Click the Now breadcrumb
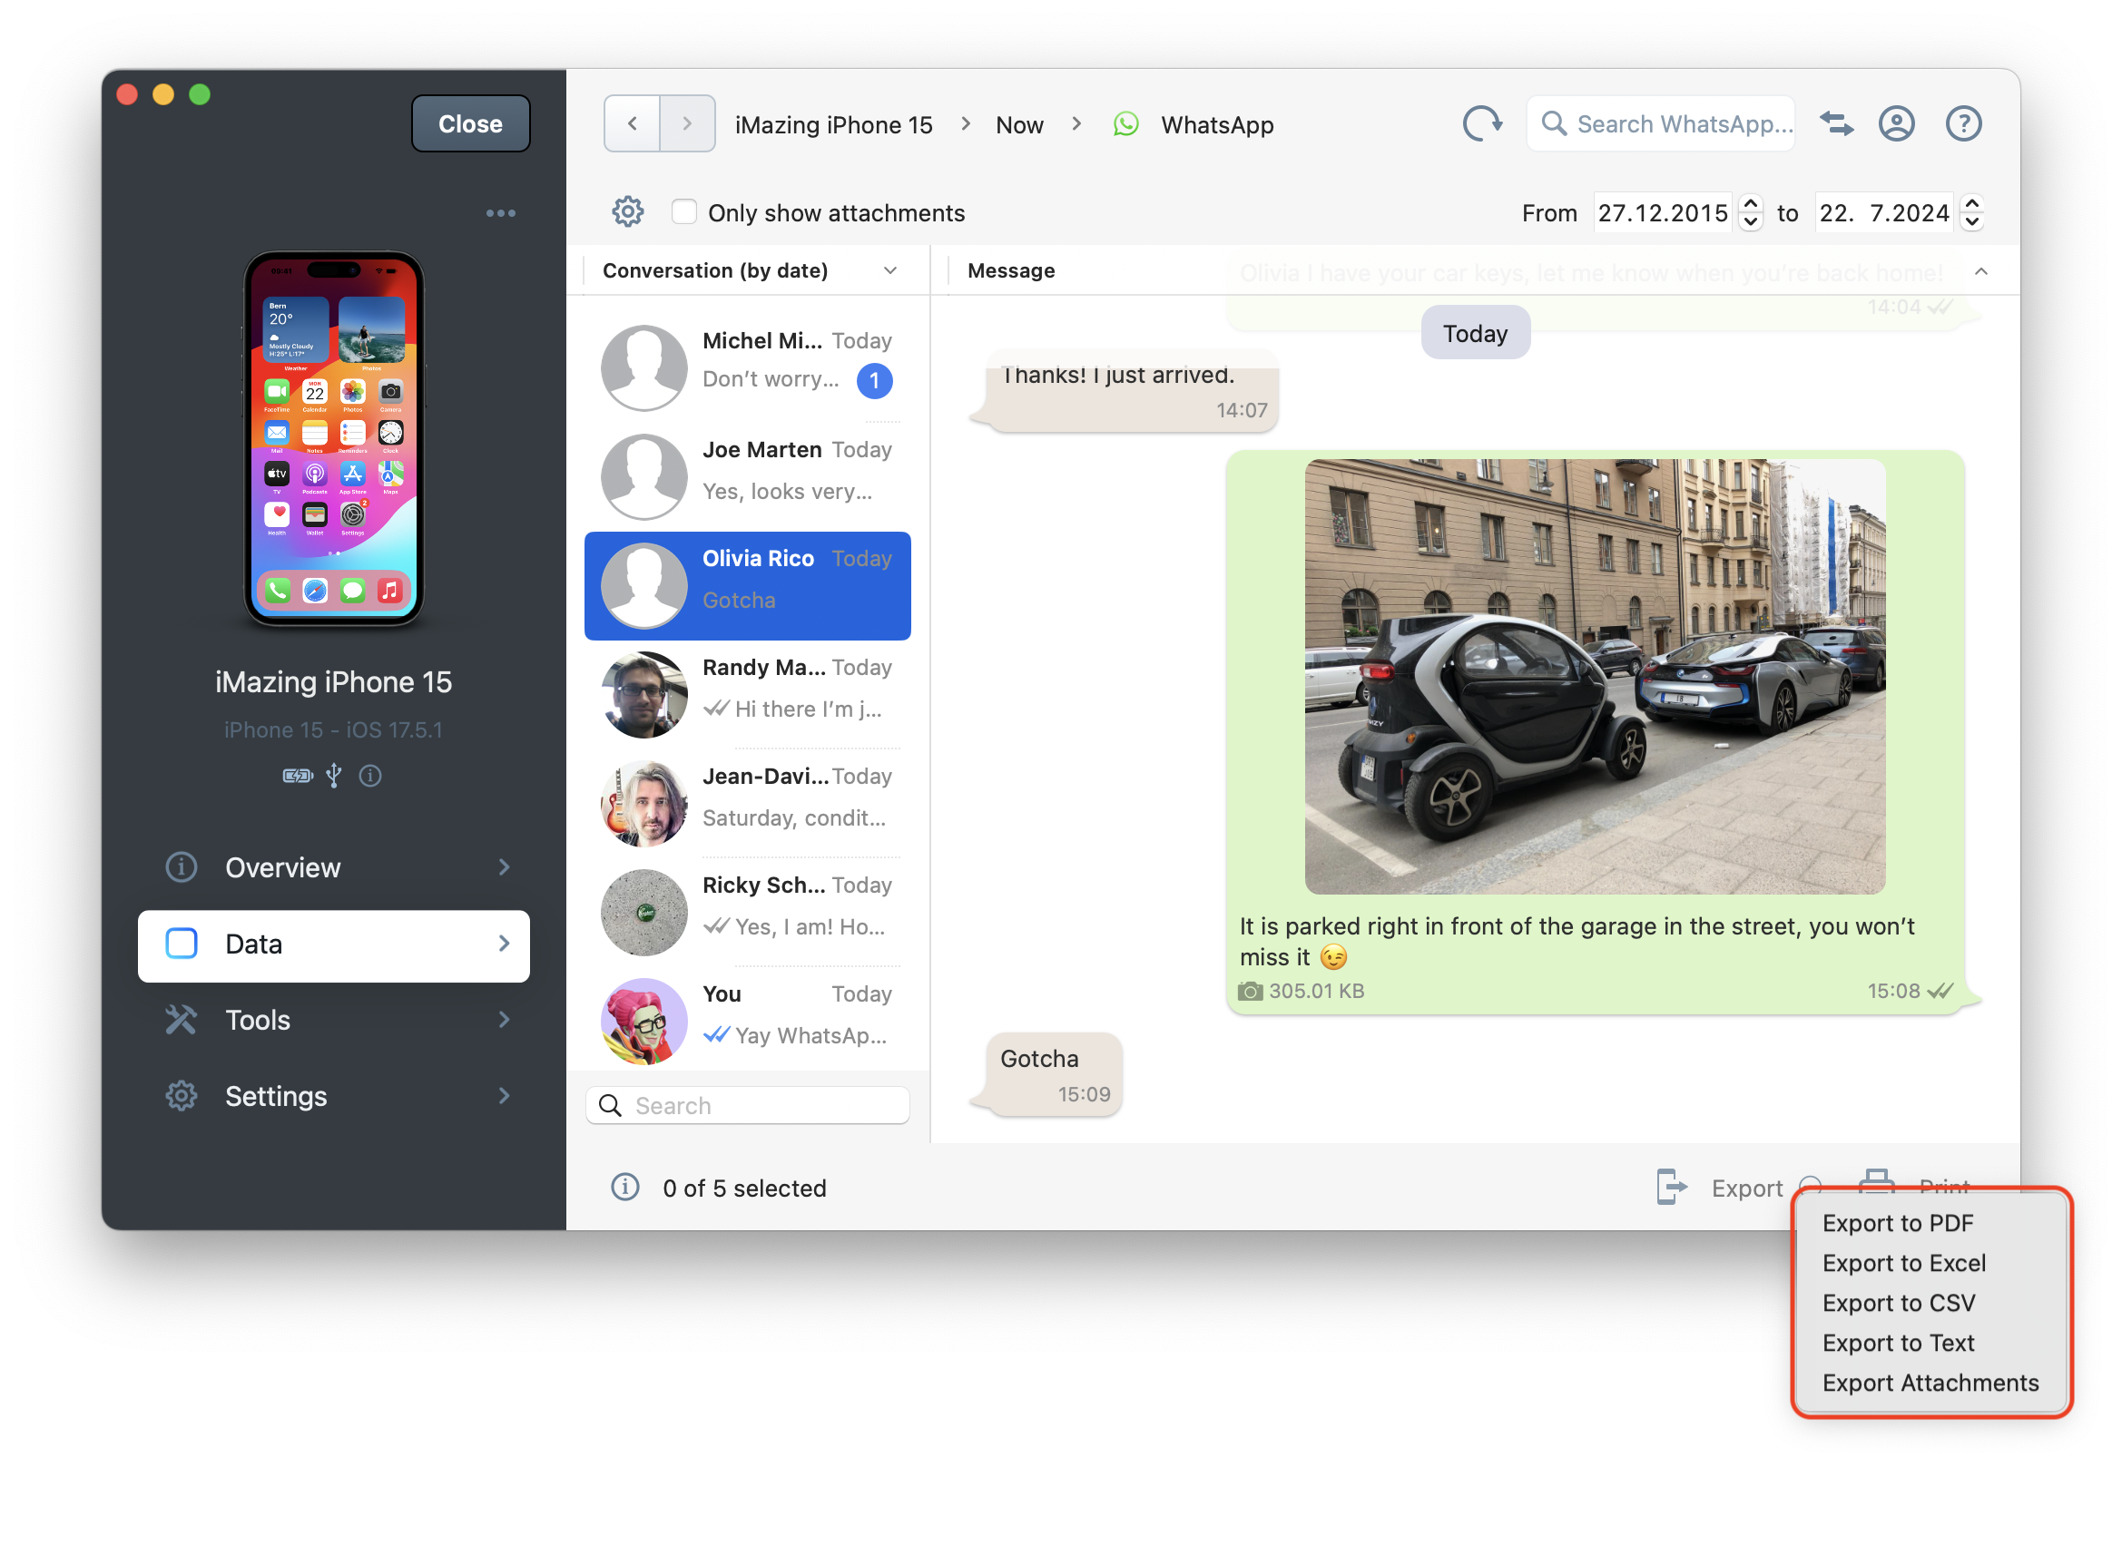This screenshot has width=2122, height=1546. 1018,124
